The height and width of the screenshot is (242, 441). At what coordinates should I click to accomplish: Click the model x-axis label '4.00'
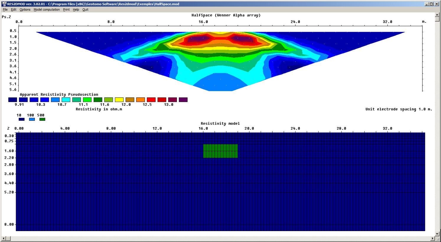(65, 129)
